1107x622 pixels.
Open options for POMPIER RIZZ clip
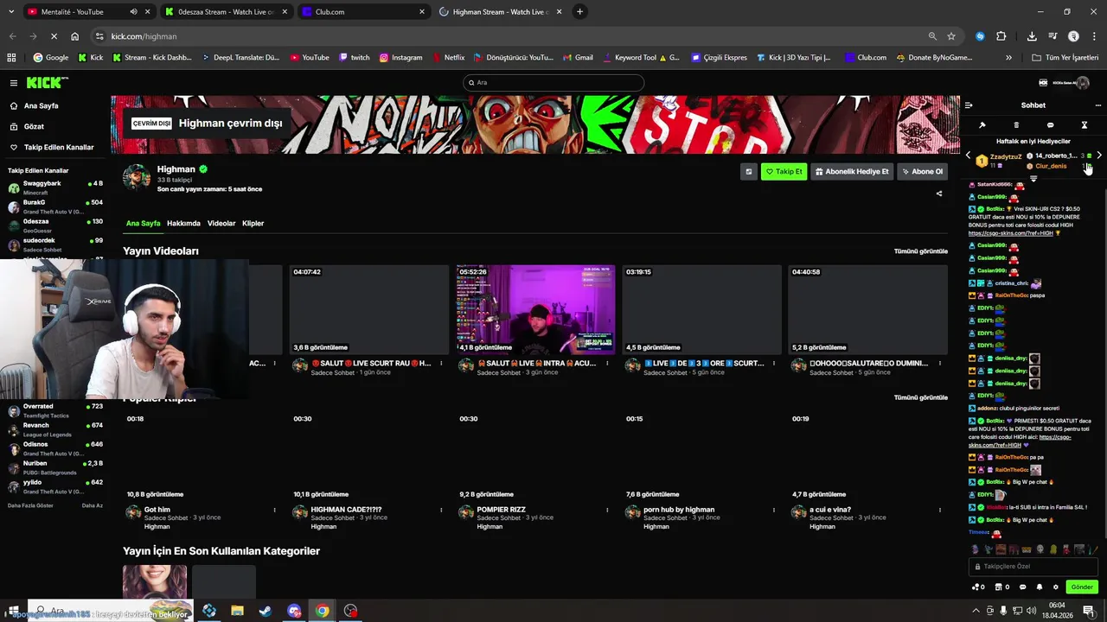click(607, 510)
